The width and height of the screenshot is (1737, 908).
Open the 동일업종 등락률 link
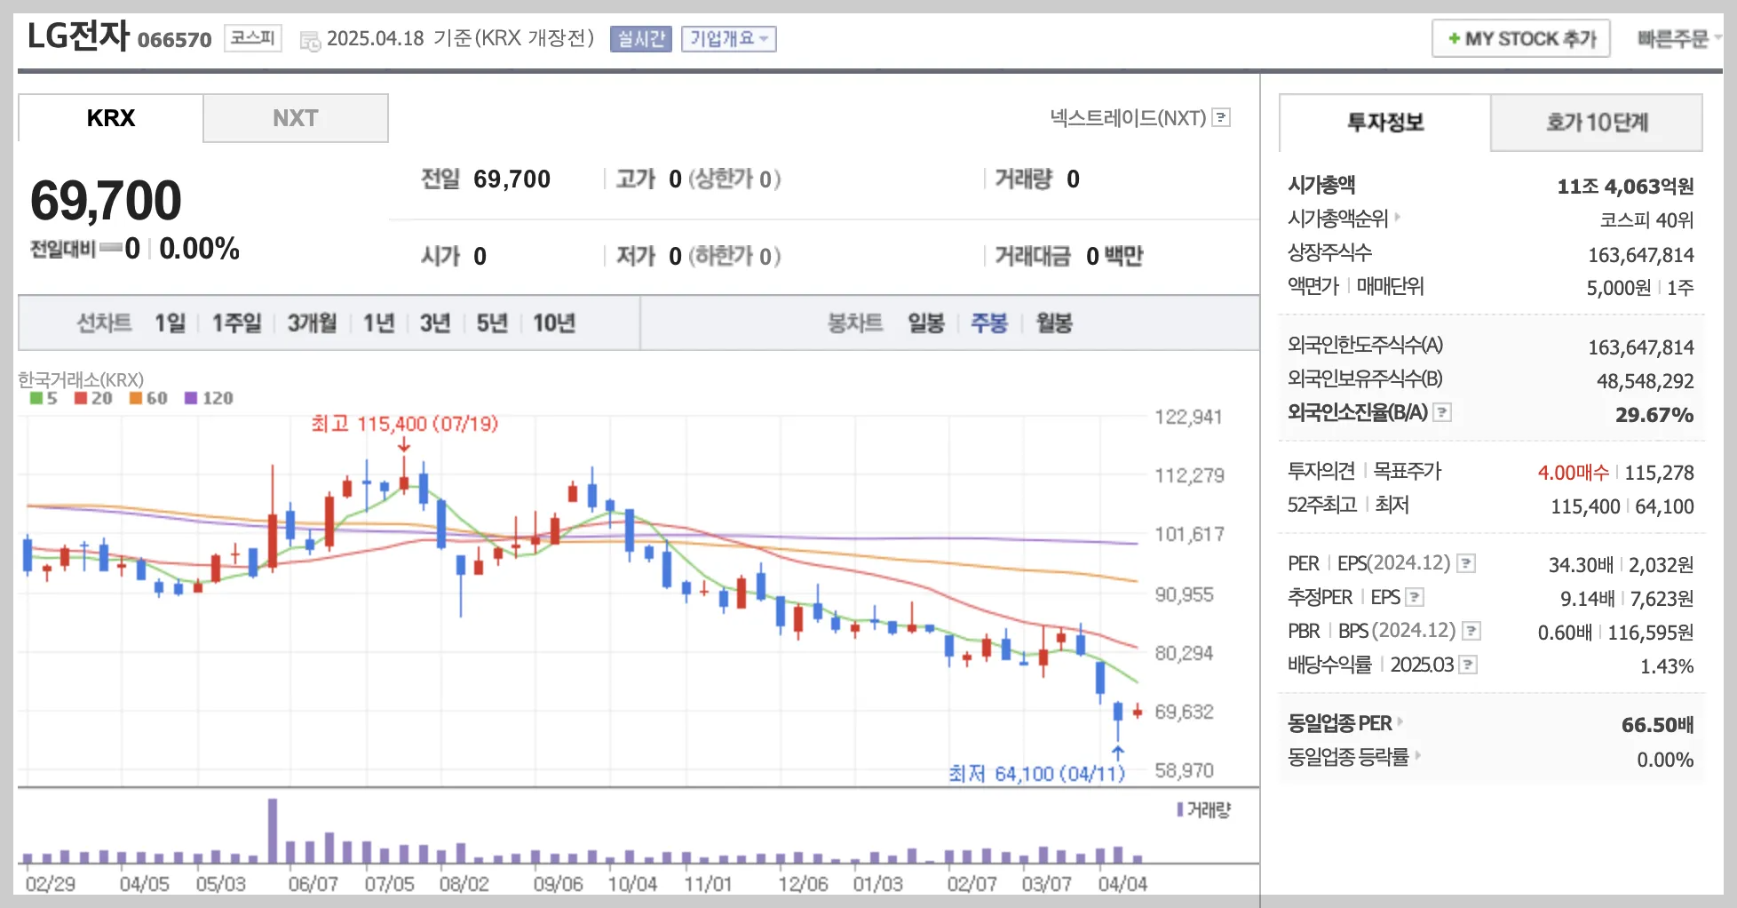click(1348, 756)
